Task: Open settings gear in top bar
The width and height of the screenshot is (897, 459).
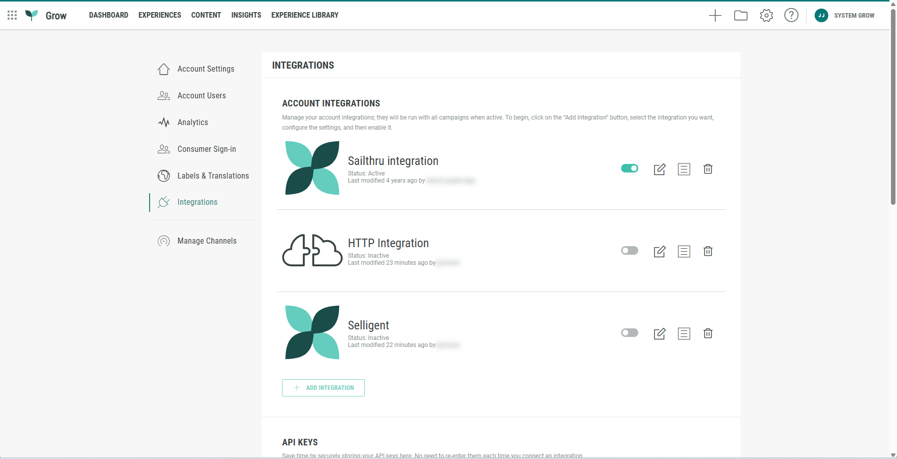Action: point(766,16)
